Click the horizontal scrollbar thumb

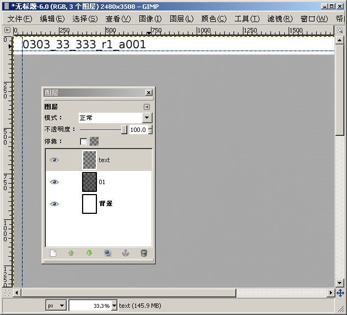128,293
